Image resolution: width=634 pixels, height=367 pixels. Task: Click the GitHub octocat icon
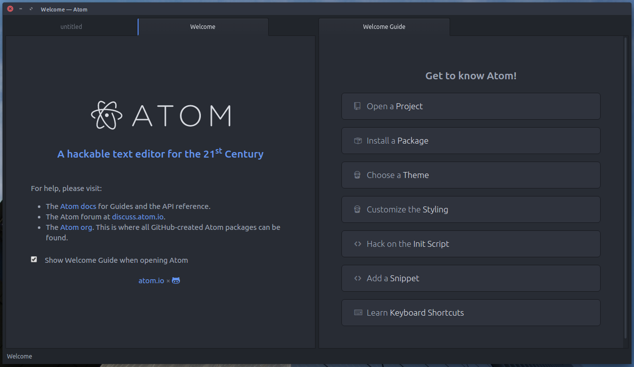[x=176, y=281]
